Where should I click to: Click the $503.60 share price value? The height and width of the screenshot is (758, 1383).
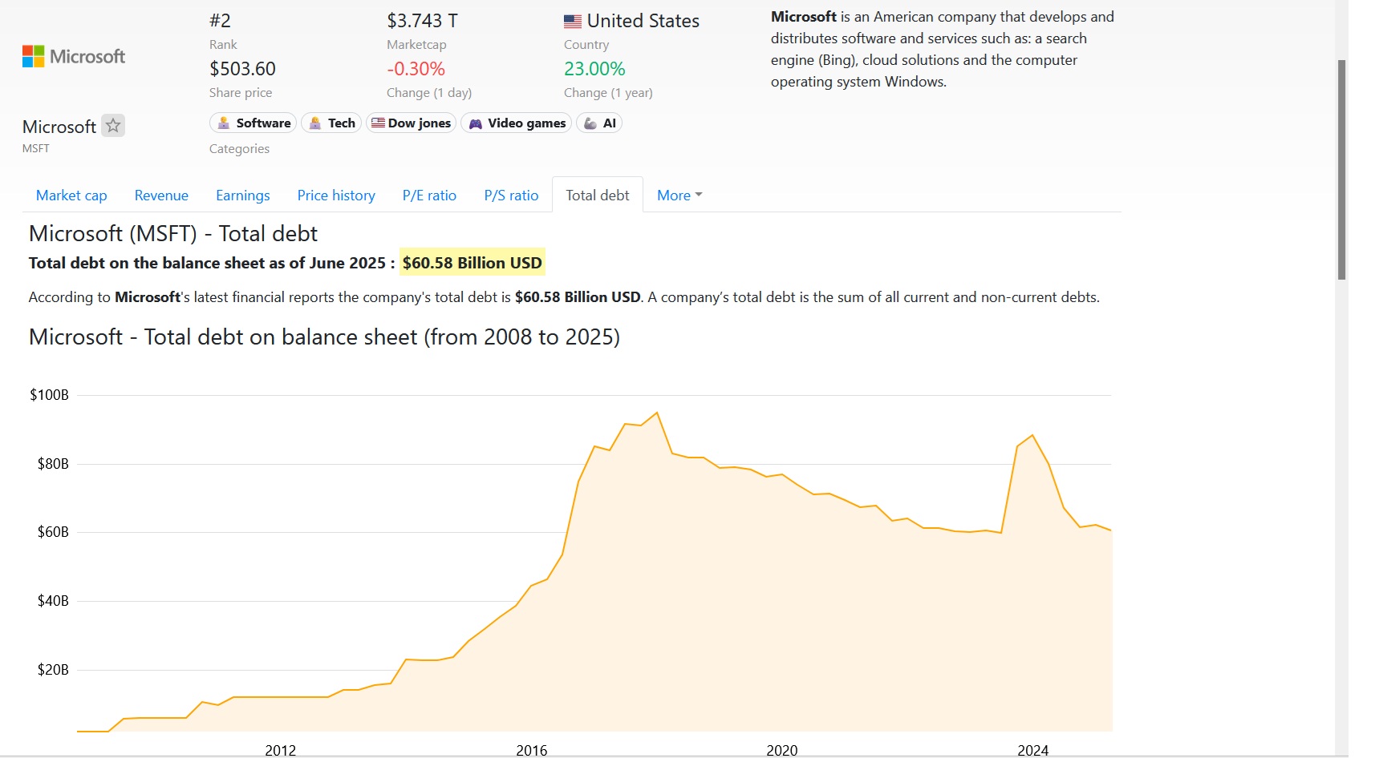click(242, 69)
